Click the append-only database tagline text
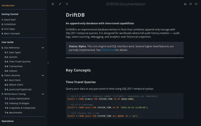 (x=100, y=23)
